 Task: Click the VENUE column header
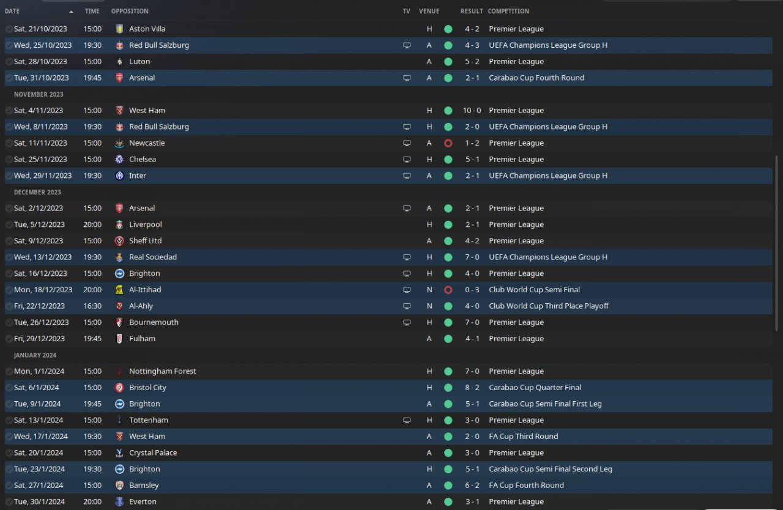pyautogui.click(x=429, y=11)
